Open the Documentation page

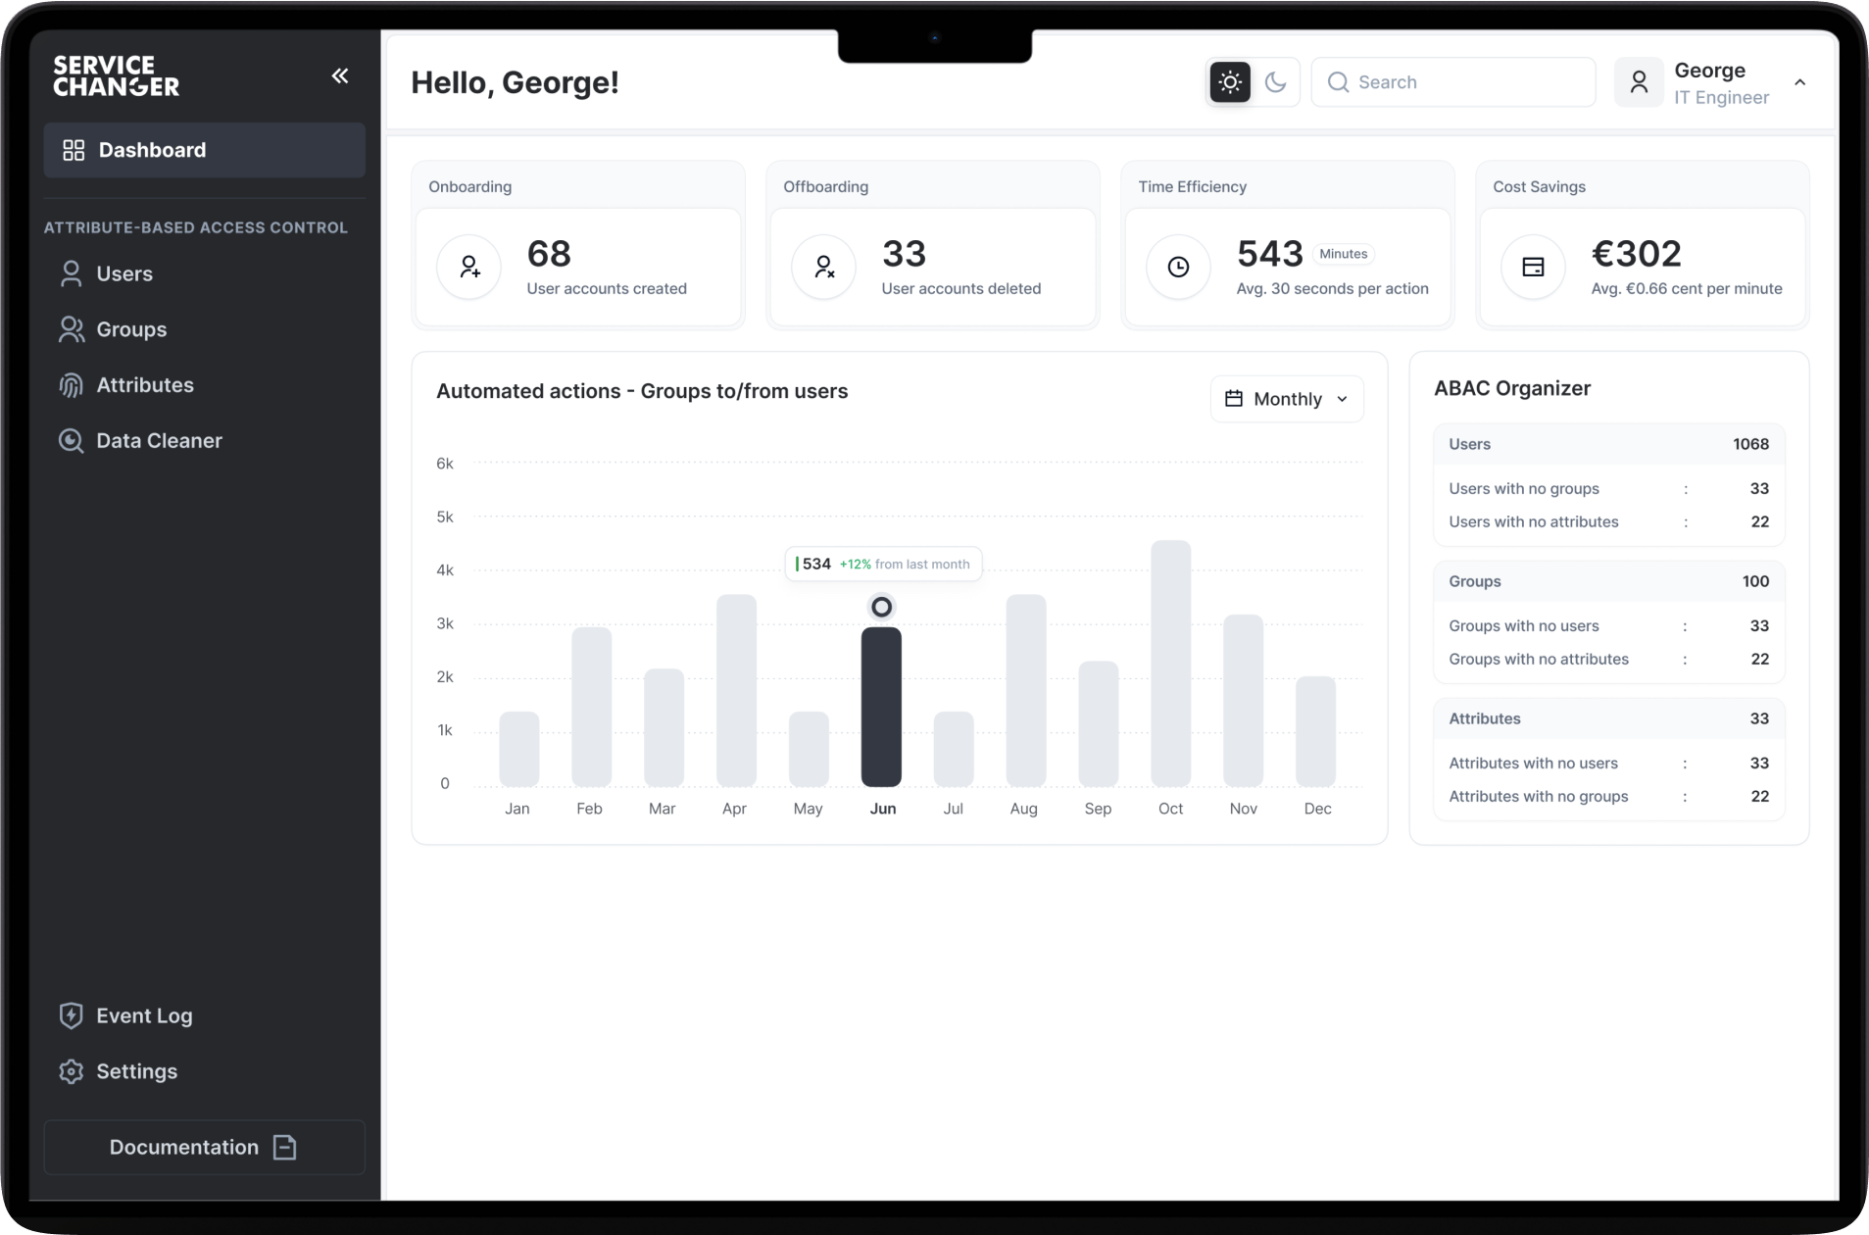[x=203, y=1147]
